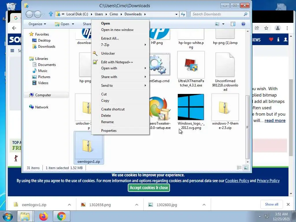Open the Music library
Viewport: 296px width, 222px height.
click(43, 71)
